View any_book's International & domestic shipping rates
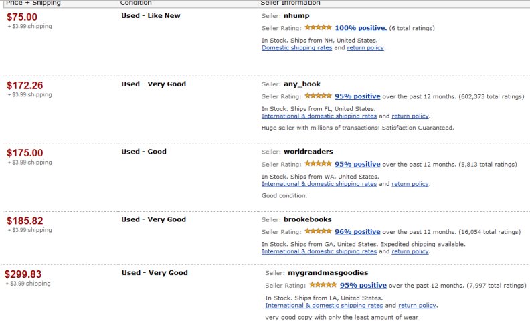530x321 pixels. (x=319, y=116)
